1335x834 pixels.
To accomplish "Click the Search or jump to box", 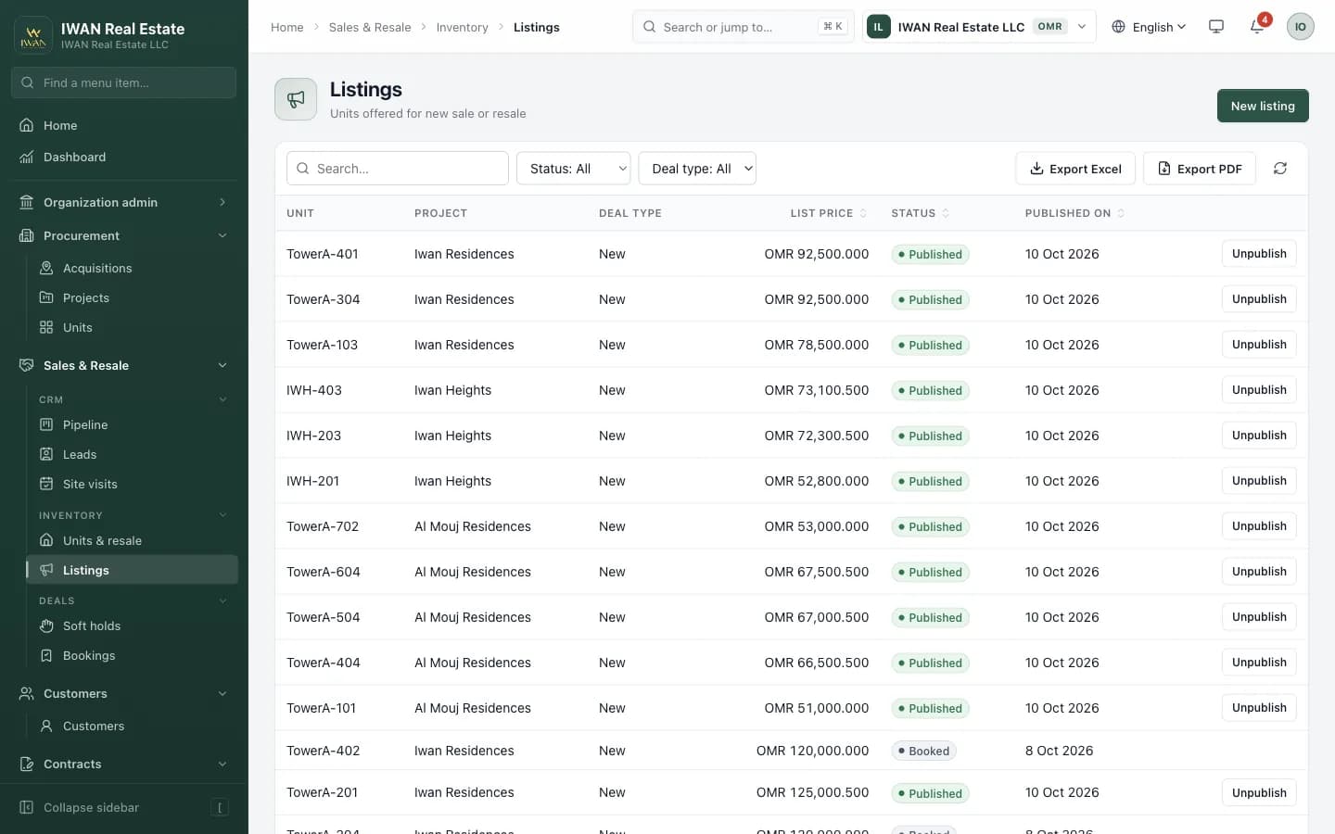I will coord(744,27).
